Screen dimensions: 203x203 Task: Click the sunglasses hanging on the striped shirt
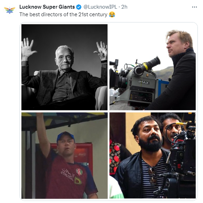(152, 175)
